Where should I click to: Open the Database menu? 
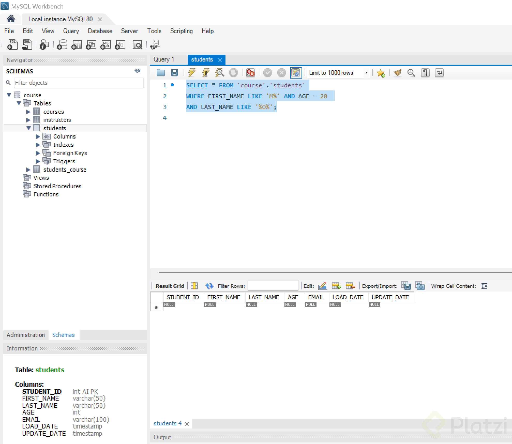[100, 31]
